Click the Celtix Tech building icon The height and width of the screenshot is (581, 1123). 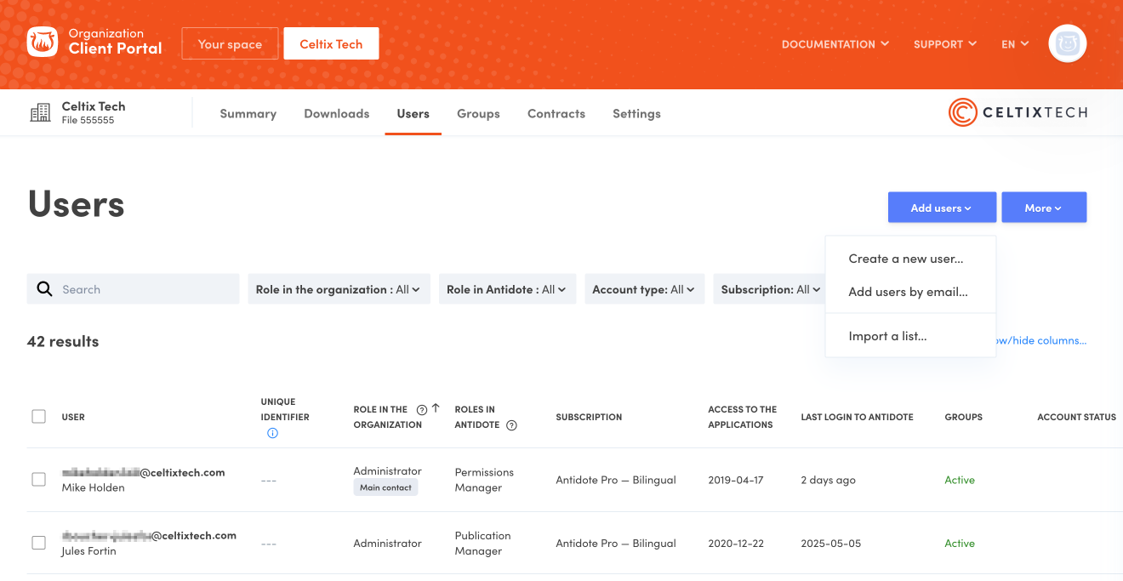click(40, 113)
